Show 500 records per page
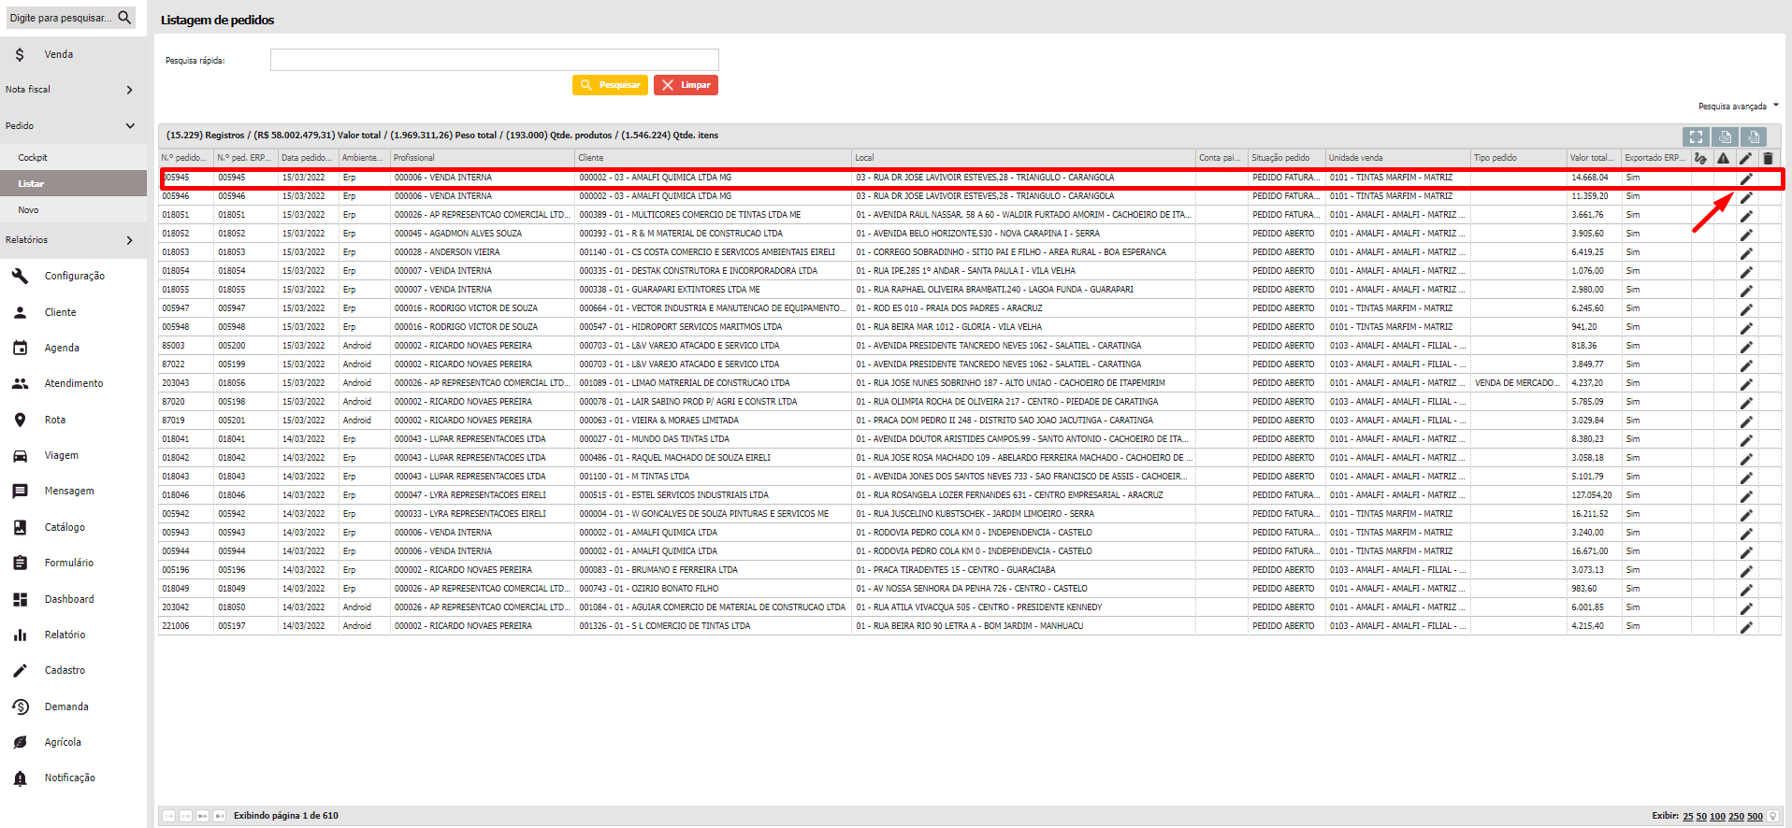This screenshot has width=1792, height=828. point(1755,817)
